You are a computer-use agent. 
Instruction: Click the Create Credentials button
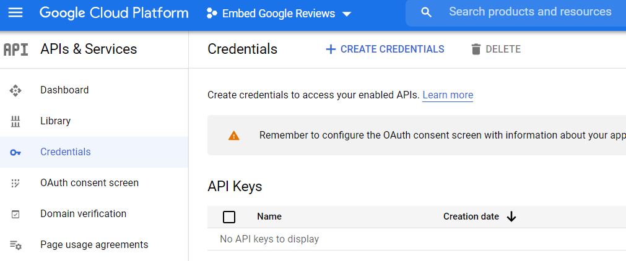[385, 49]
